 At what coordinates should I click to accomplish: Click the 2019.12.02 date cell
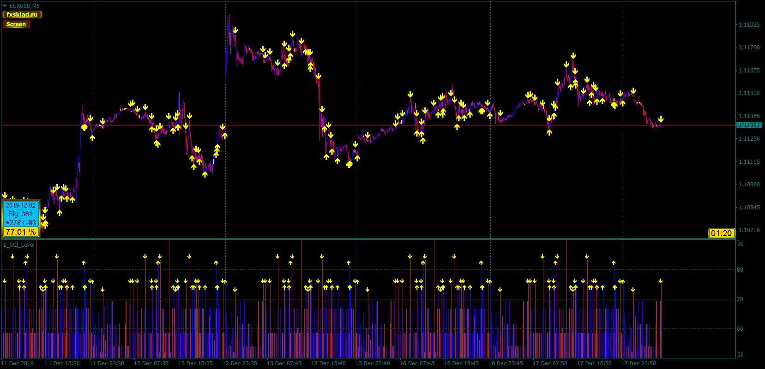pos(21,206)
